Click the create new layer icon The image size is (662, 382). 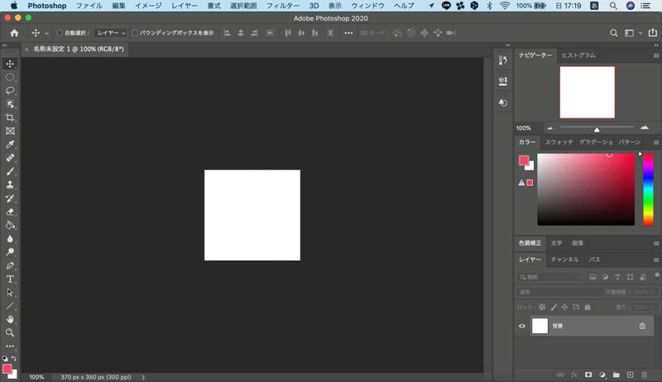pyautogui.click(x=630, y=375)
